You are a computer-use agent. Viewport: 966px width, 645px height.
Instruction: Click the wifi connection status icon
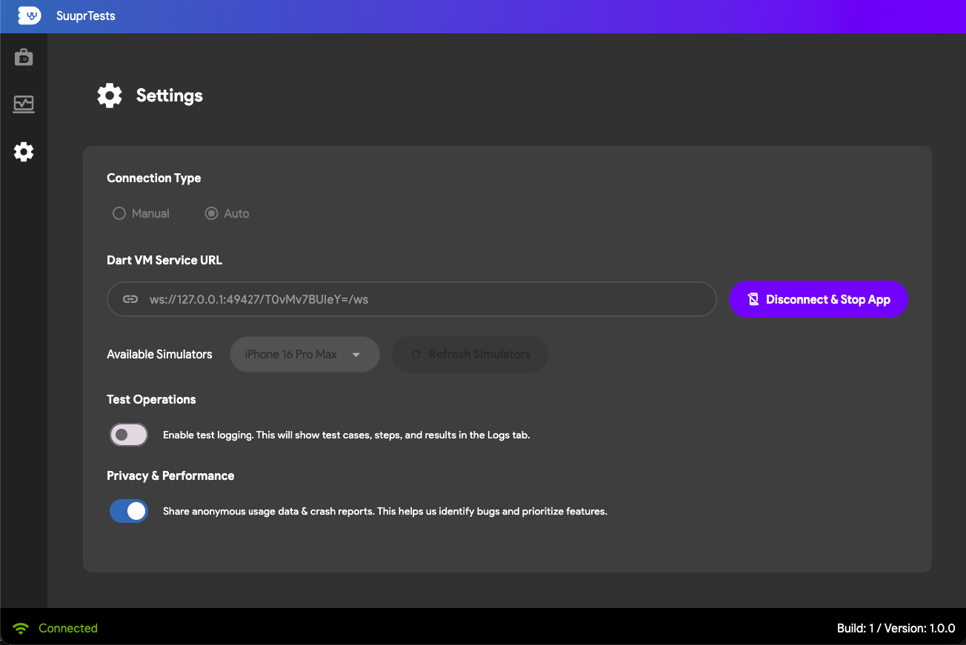click(x=21, y=629)
